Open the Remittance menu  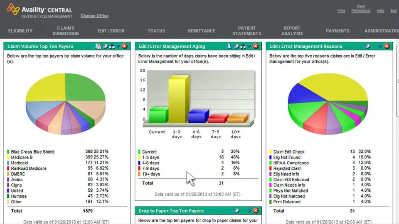point(202,31)
